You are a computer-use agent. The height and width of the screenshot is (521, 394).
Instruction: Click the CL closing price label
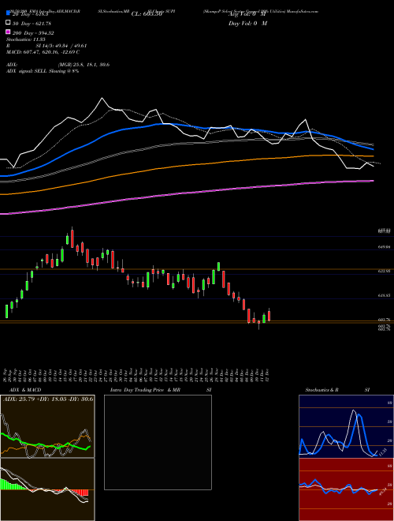[147, 14]
